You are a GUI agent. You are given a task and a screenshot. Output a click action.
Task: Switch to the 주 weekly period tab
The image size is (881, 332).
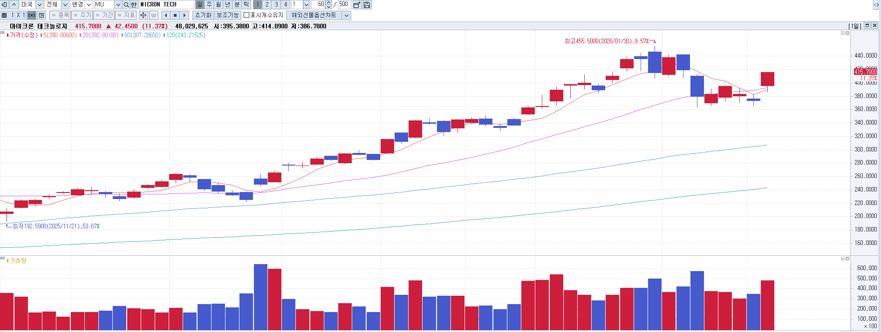coord(209,5)
